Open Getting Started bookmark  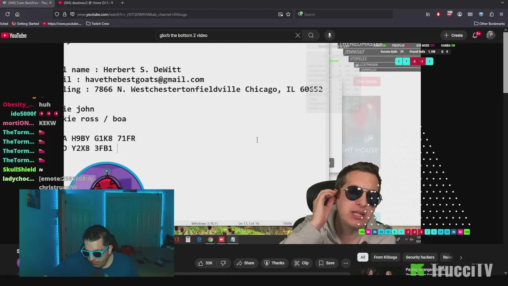coord(25,23)
